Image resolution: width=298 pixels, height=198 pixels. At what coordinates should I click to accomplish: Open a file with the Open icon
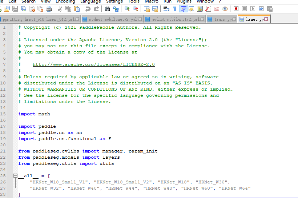[7, 9]
